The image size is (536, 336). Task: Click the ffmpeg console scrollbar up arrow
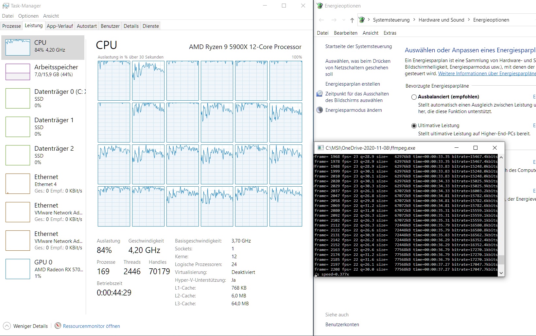pyautogui.click(x=501, y=157)
